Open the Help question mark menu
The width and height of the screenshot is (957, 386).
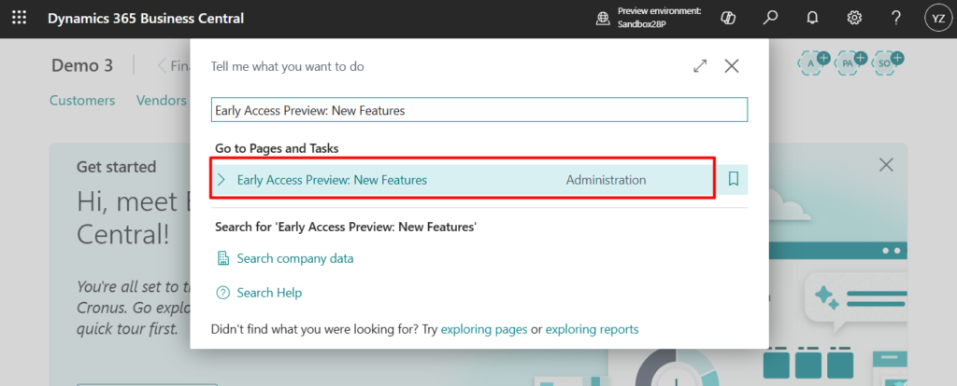(x=895, y=19)
